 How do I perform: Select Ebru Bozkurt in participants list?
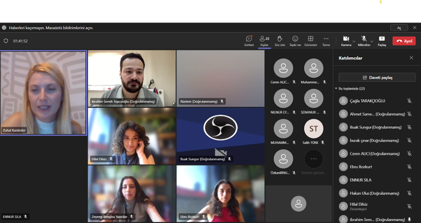[360, 167]
